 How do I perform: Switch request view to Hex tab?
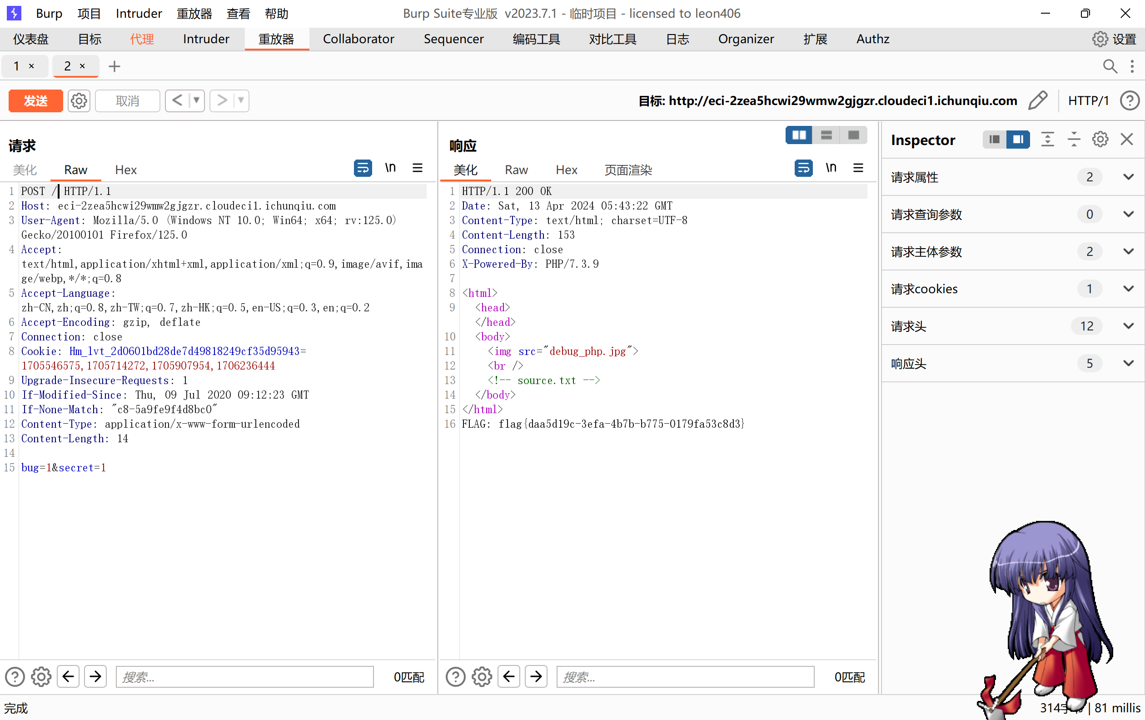point(126,170)
